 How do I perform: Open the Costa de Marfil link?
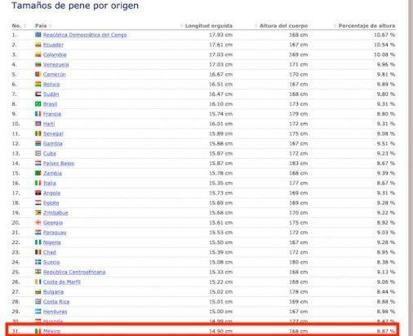[62, 282]
